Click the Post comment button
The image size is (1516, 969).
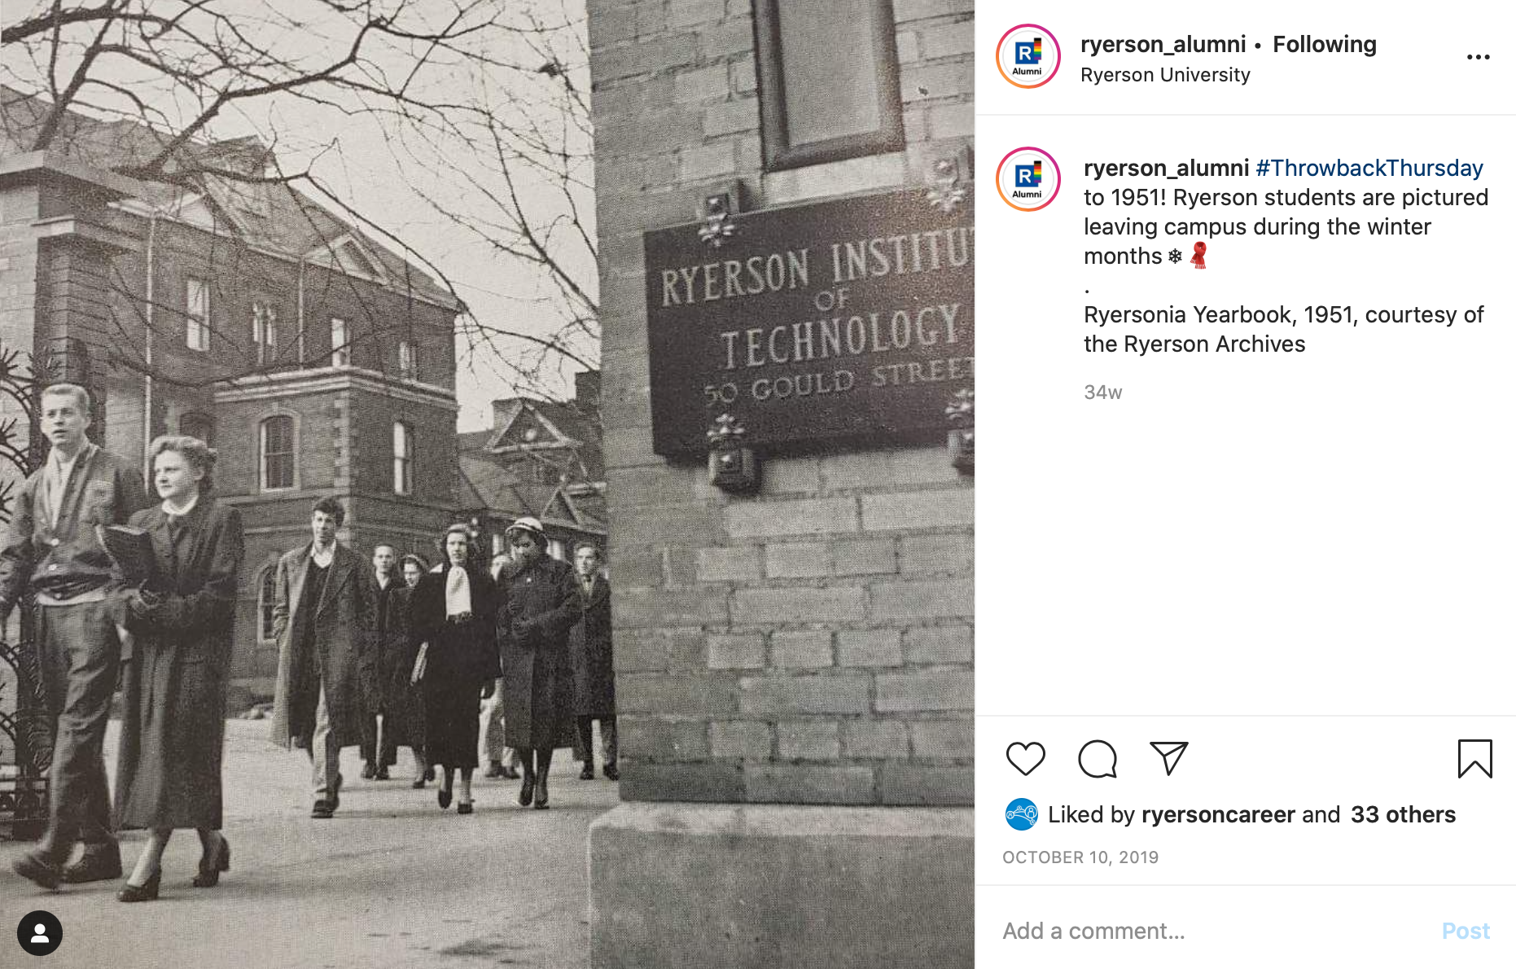pyautogui.click(x=1466, y=931)
